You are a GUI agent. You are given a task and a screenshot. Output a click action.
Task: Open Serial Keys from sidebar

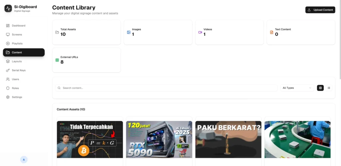18,71
